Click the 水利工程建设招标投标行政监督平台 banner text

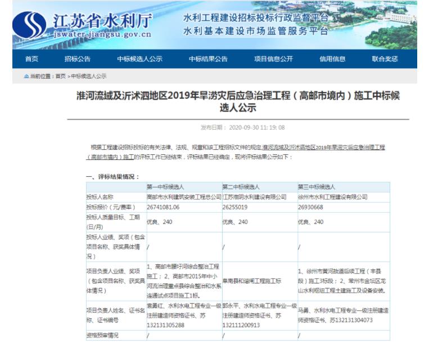click(256, 17)
